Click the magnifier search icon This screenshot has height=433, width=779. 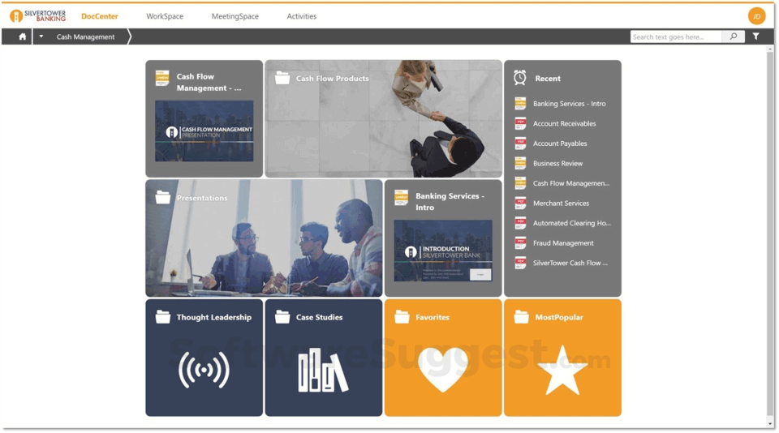tap(734, 36)
